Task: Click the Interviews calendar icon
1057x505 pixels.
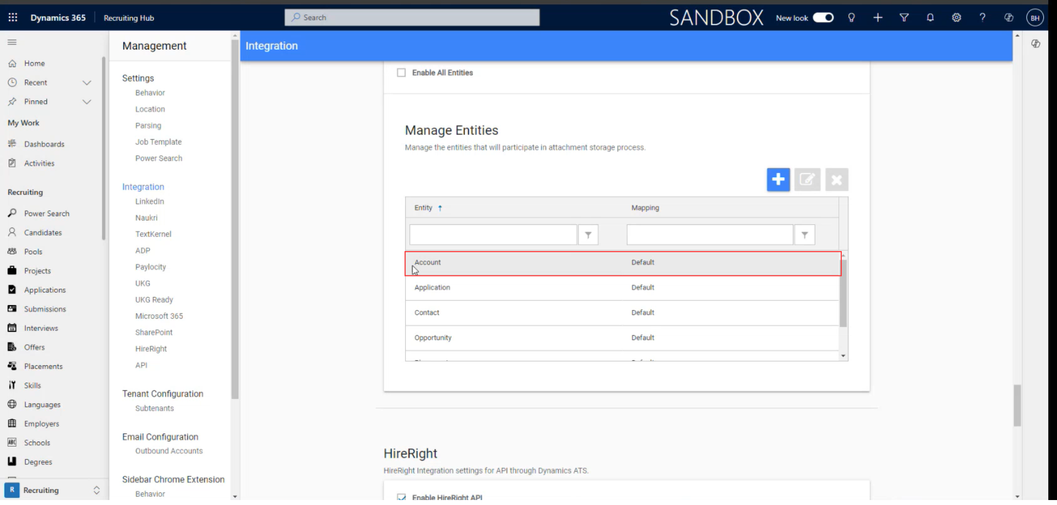Action: pyautogui.click(x=12, y=328)
